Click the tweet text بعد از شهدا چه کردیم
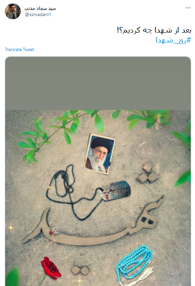This screenshot has height=286, width=195. click(154, 30)
